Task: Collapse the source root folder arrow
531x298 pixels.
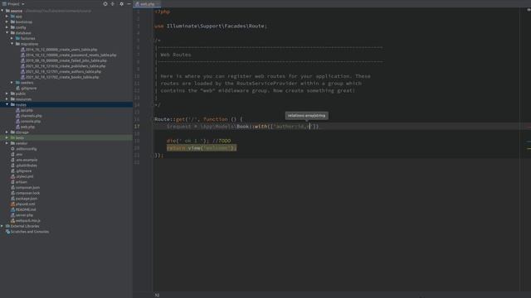Action: [2, 11]
